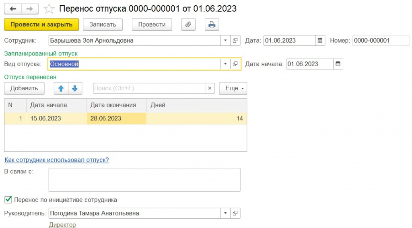Add a row with the Добавить button

(24, 88)
